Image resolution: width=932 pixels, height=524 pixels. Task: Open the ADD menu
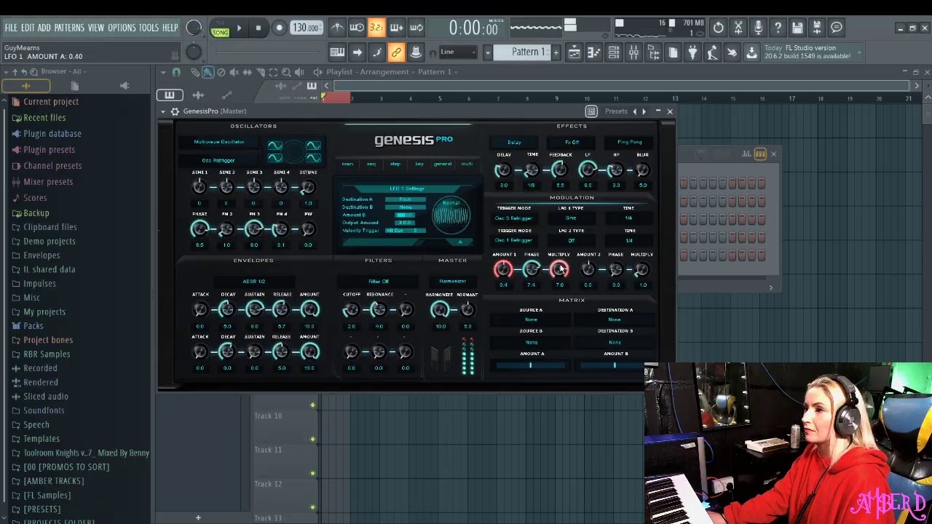point(44,28)
